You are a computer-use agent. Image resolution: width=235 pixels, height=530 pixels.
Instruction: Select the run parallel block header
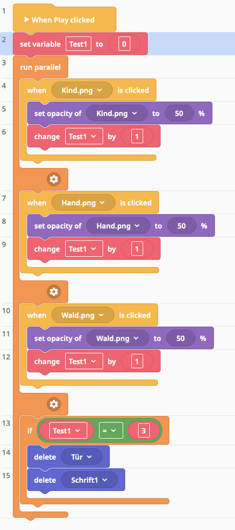pos(41,67)
